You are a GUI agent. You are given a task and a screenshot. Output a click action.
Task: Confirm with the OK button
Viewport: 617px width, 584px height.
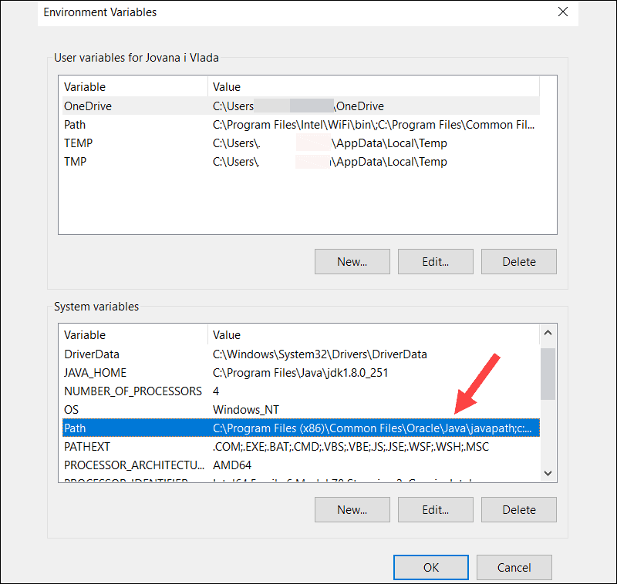coord(431,568)
